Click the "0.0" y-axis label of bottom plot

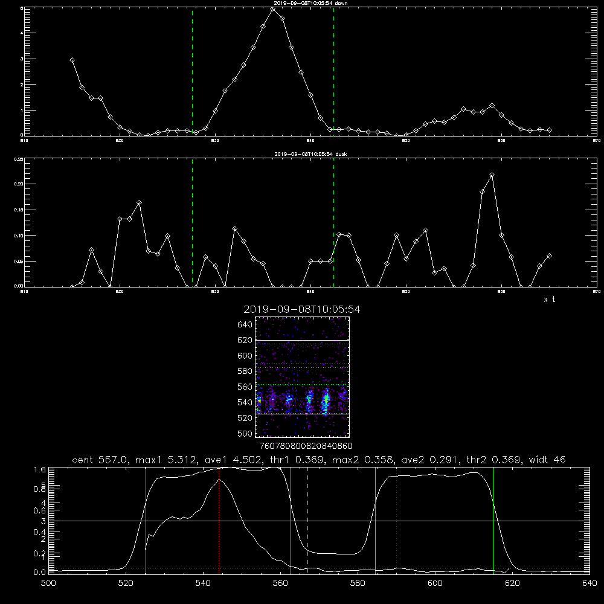point(40,572)
